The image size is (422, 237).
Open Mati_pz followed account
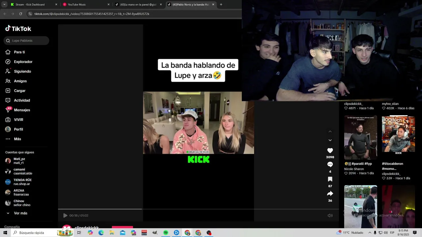19,161
